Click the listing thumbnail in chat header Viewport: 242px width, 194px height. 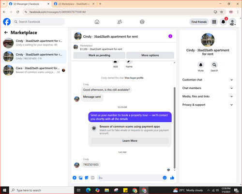(x=78, y=36)
